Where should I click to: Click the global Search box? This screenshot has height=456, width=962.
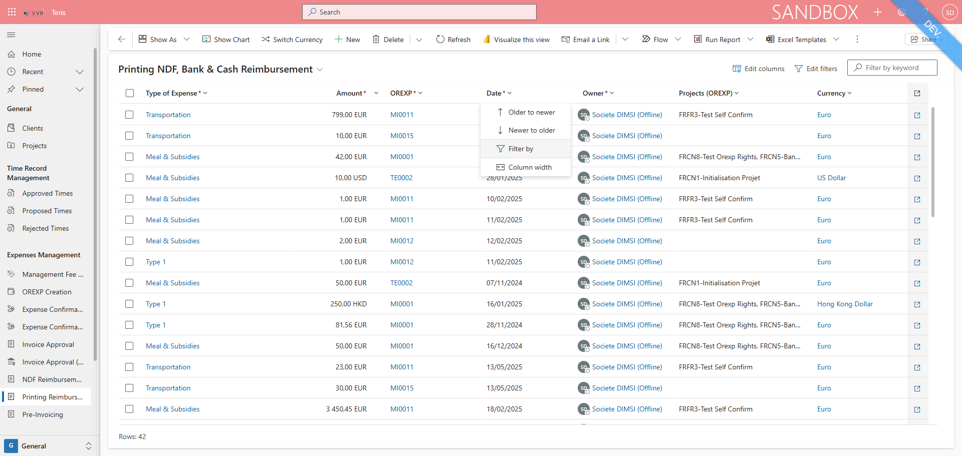click(419, 12)
